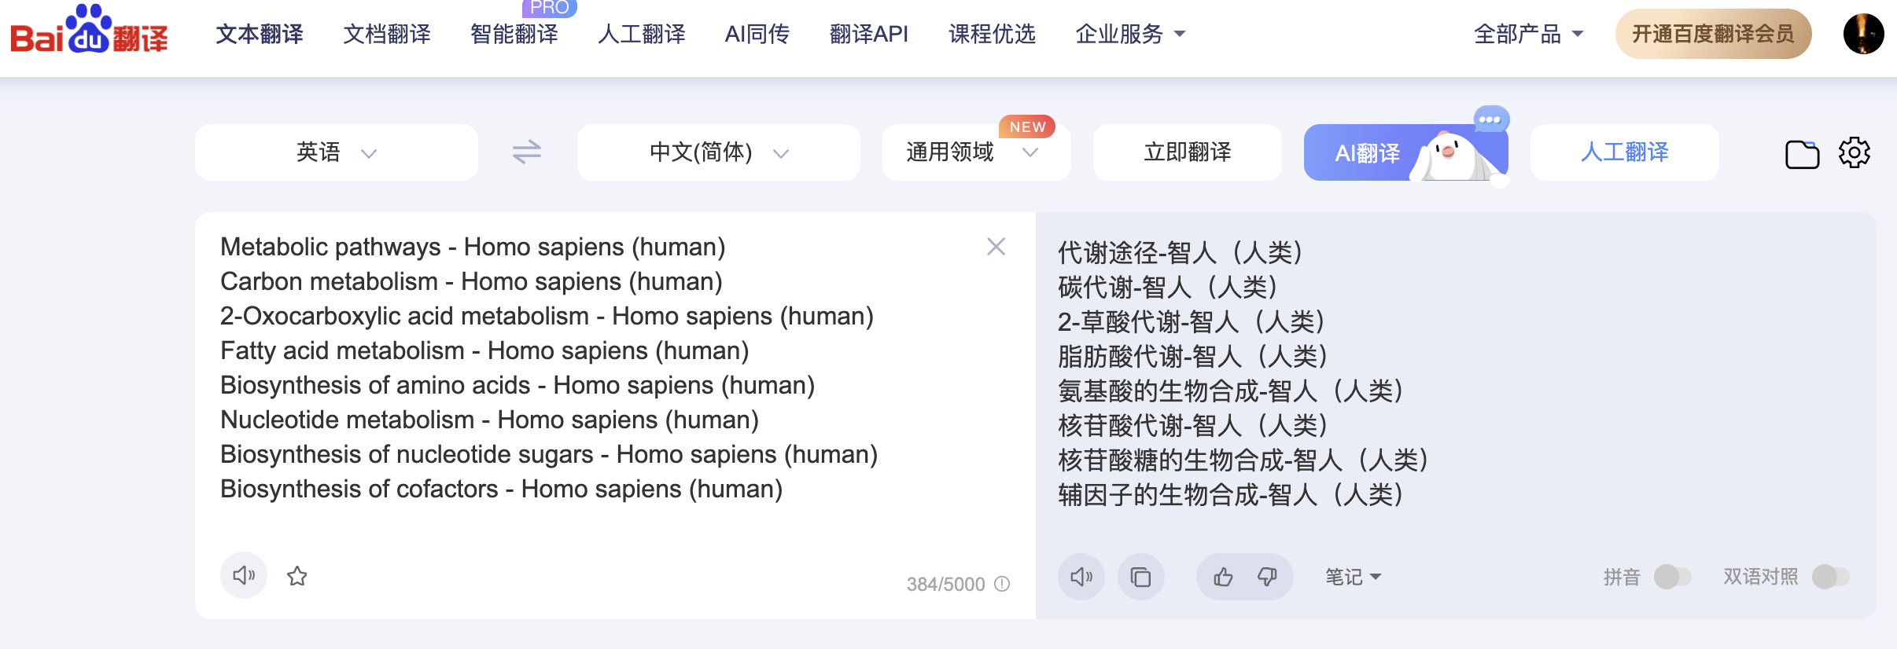This screenshot has height=649, width=1897.
Task: Click 开通百度翻译会员 membership button
Action: [1713, 33]
